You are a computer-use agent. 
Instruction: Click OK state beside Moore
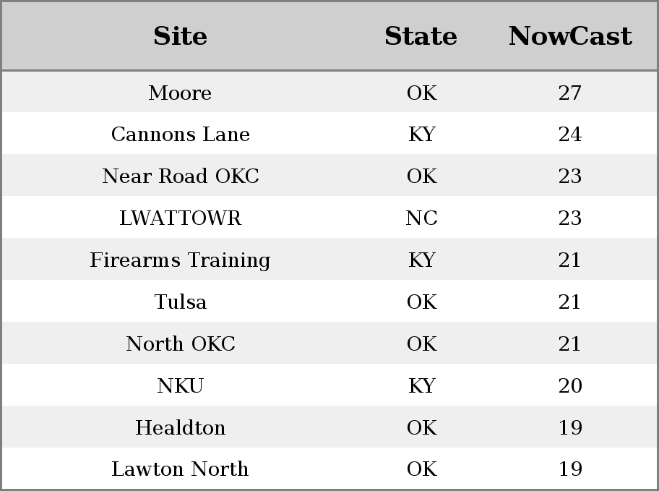tap(421, 93)
